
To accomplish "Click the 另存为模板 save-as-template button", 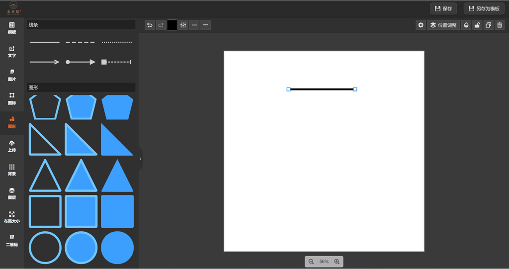I will (484, 9).
